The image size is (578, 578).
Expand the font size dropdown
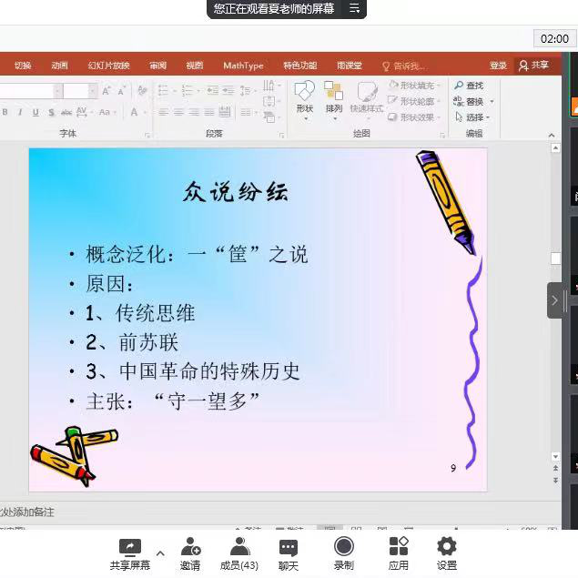point(93,91)
